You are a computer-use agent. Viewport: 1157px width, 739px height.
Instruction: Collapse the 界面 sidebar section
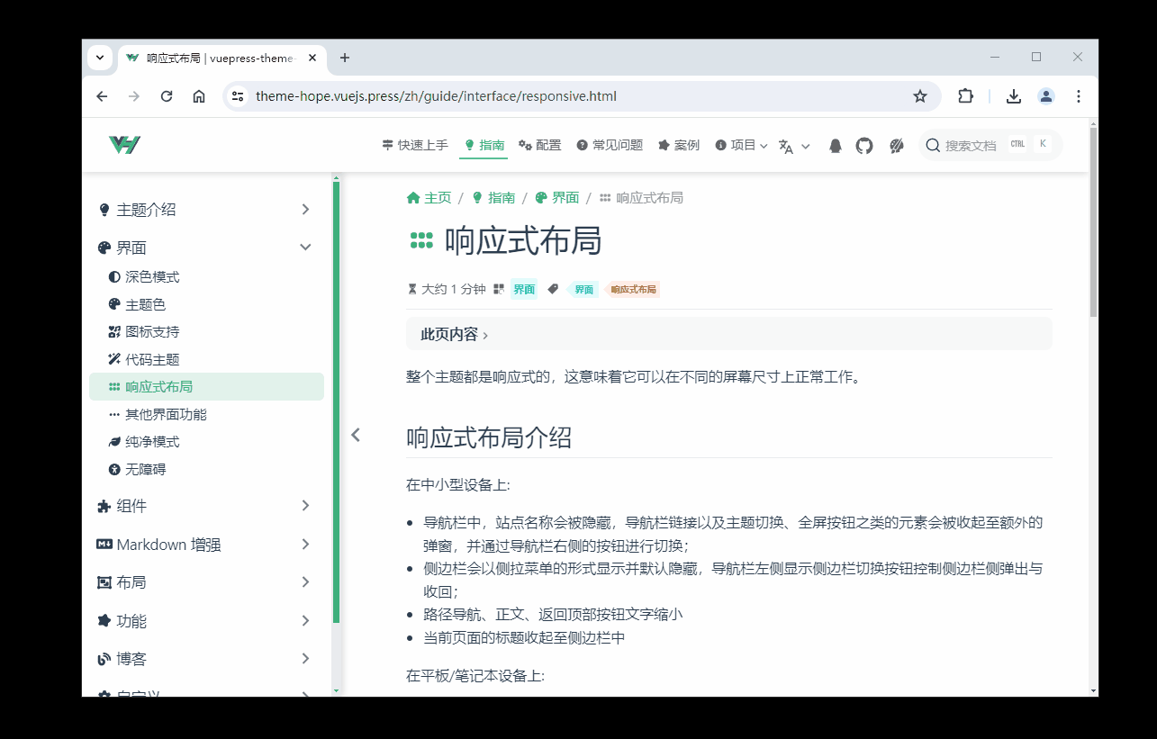click(205, 248)
